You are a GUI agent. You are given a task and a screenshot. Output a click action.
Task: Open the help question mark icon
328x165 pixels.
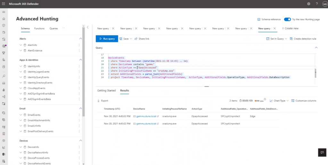(316, 4)
